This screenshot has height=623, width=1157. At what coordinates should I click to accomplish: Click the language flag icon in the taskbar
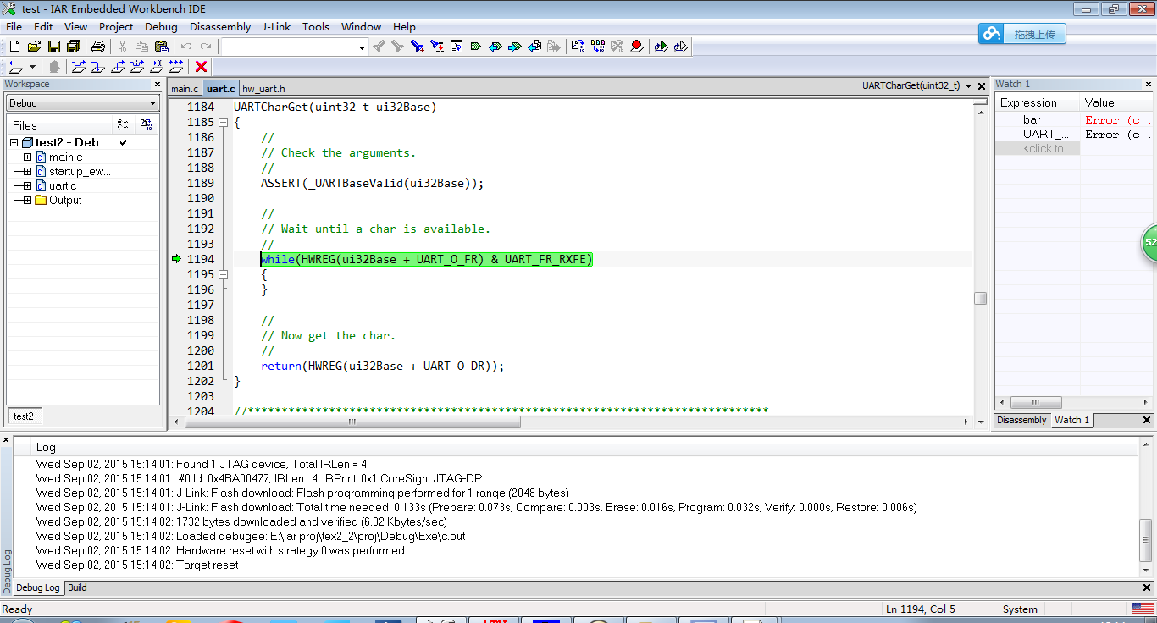click(1142, 609)
